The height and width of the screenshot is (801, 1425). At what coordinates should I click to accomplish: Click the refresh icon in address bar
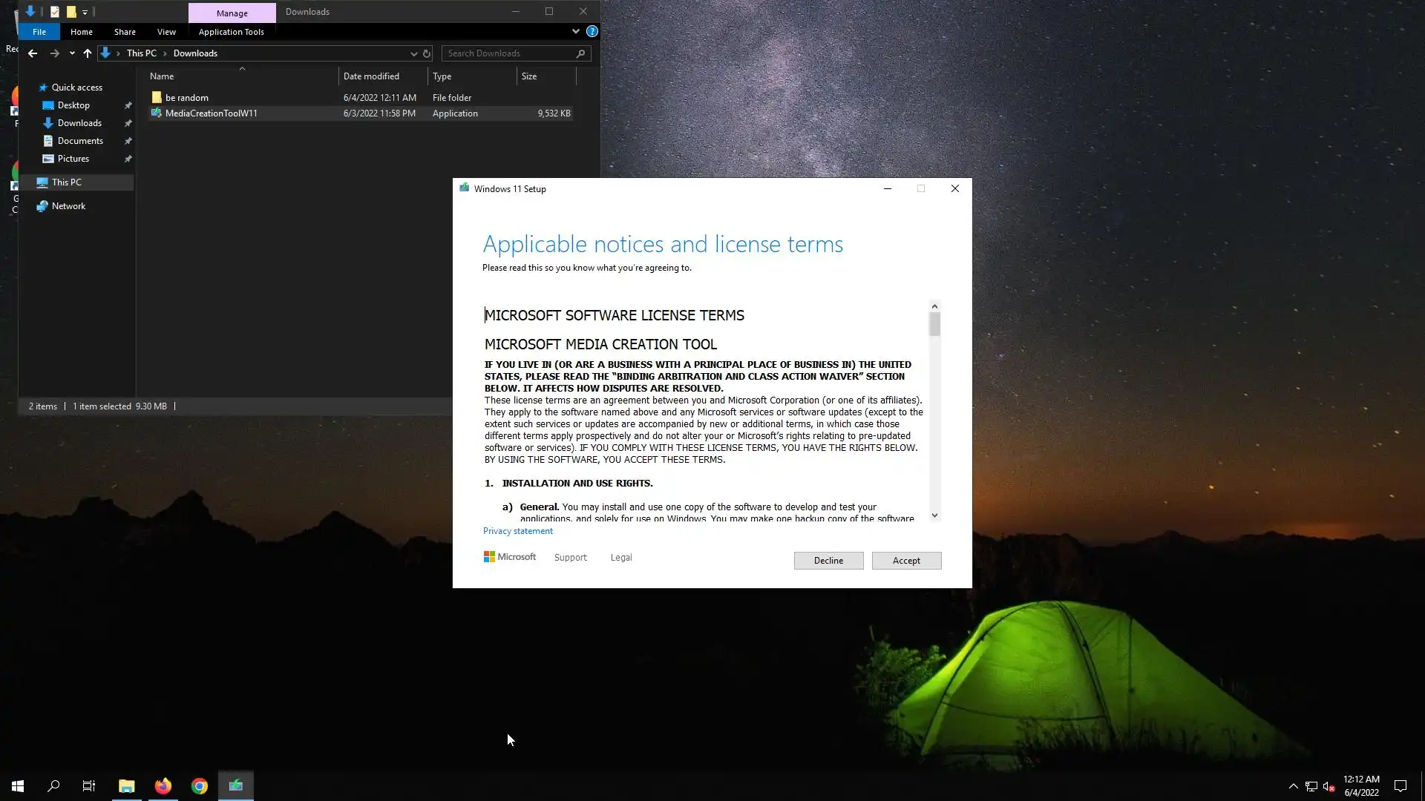pos(427,53)
